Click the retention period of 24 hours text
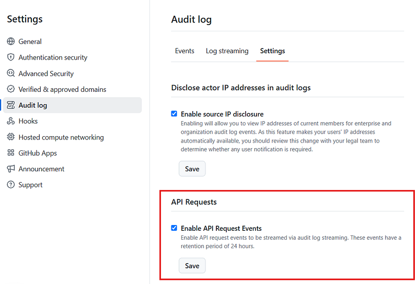418x284 pixels. (x=217, y=246)
